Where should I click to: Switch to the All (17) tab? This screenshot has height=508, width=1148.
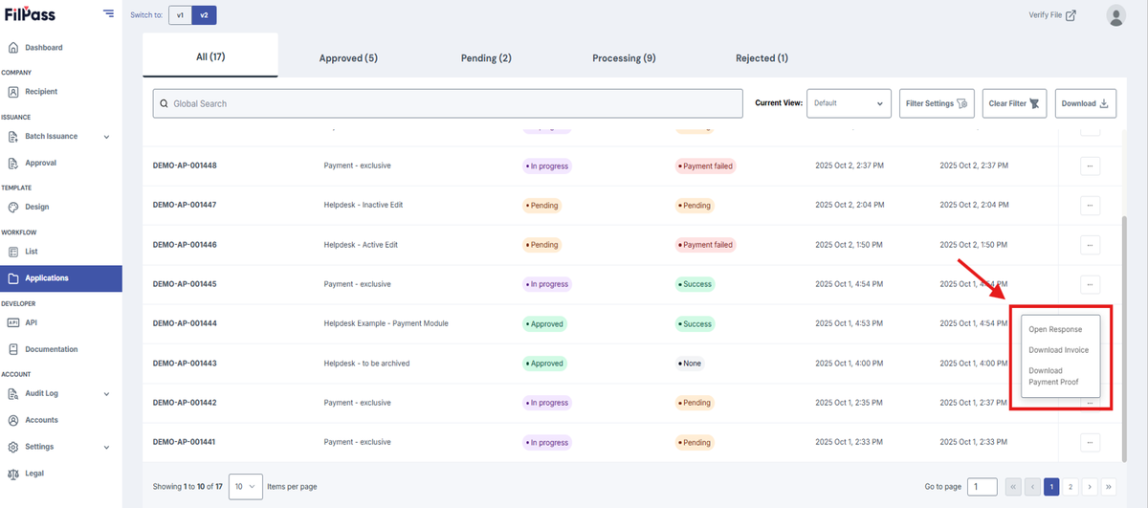tap(210, 57)
